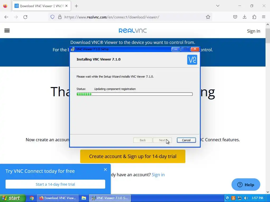Click the 'Updating component registration' status text
Screen dimensions: 270x202
coord(115,89)
